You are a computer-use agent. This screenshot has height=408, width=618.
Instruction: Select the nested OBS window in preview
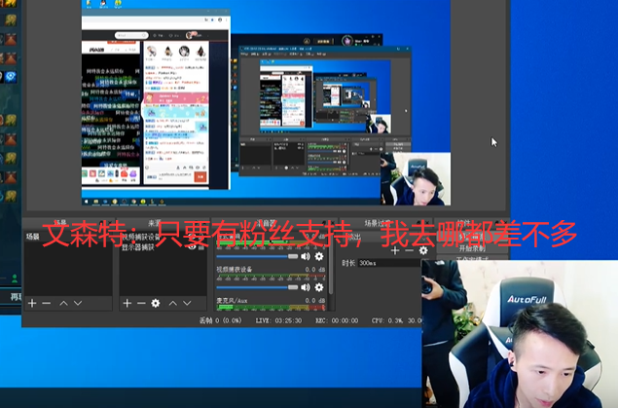(x=325, y=111)
